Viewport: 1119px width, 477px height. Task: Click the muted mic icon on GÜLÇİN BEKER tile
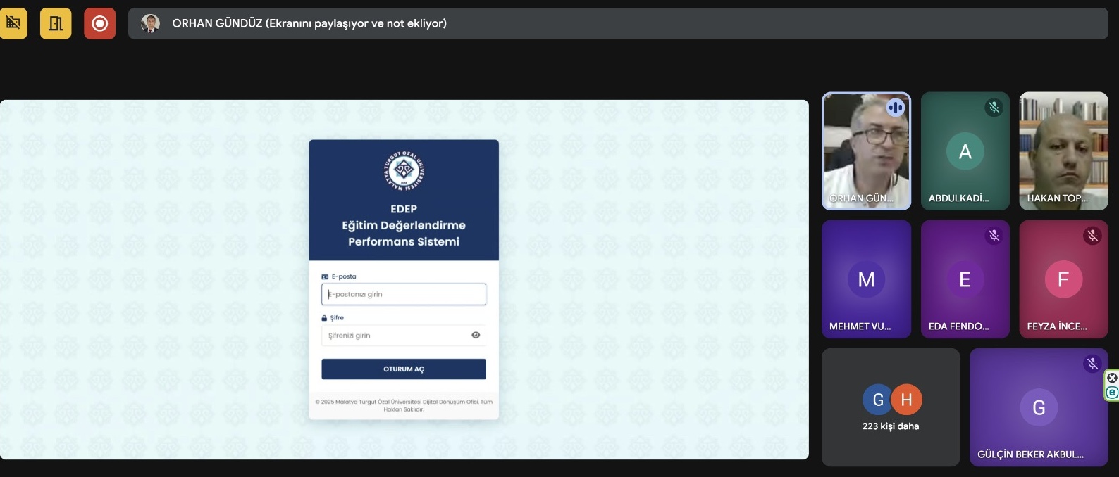coord(1092,364)
